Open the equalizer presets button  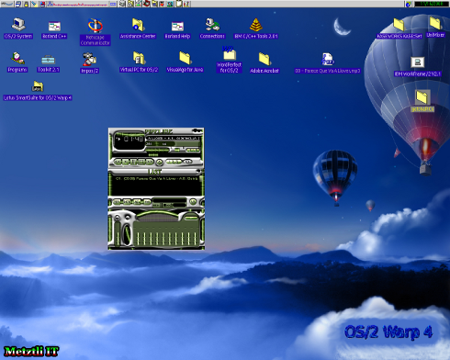191,218
